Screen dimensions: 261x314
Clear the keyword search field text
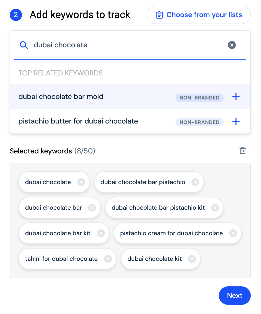(232, 45)
